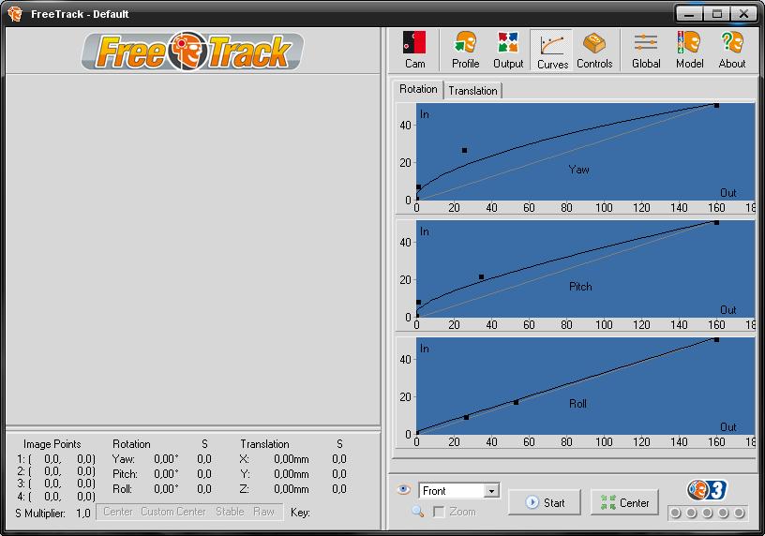The width and height of the screenshot is (765, 536).
Task: Click the disabled Center label in status bar
Action: click(x=118, y=512)
